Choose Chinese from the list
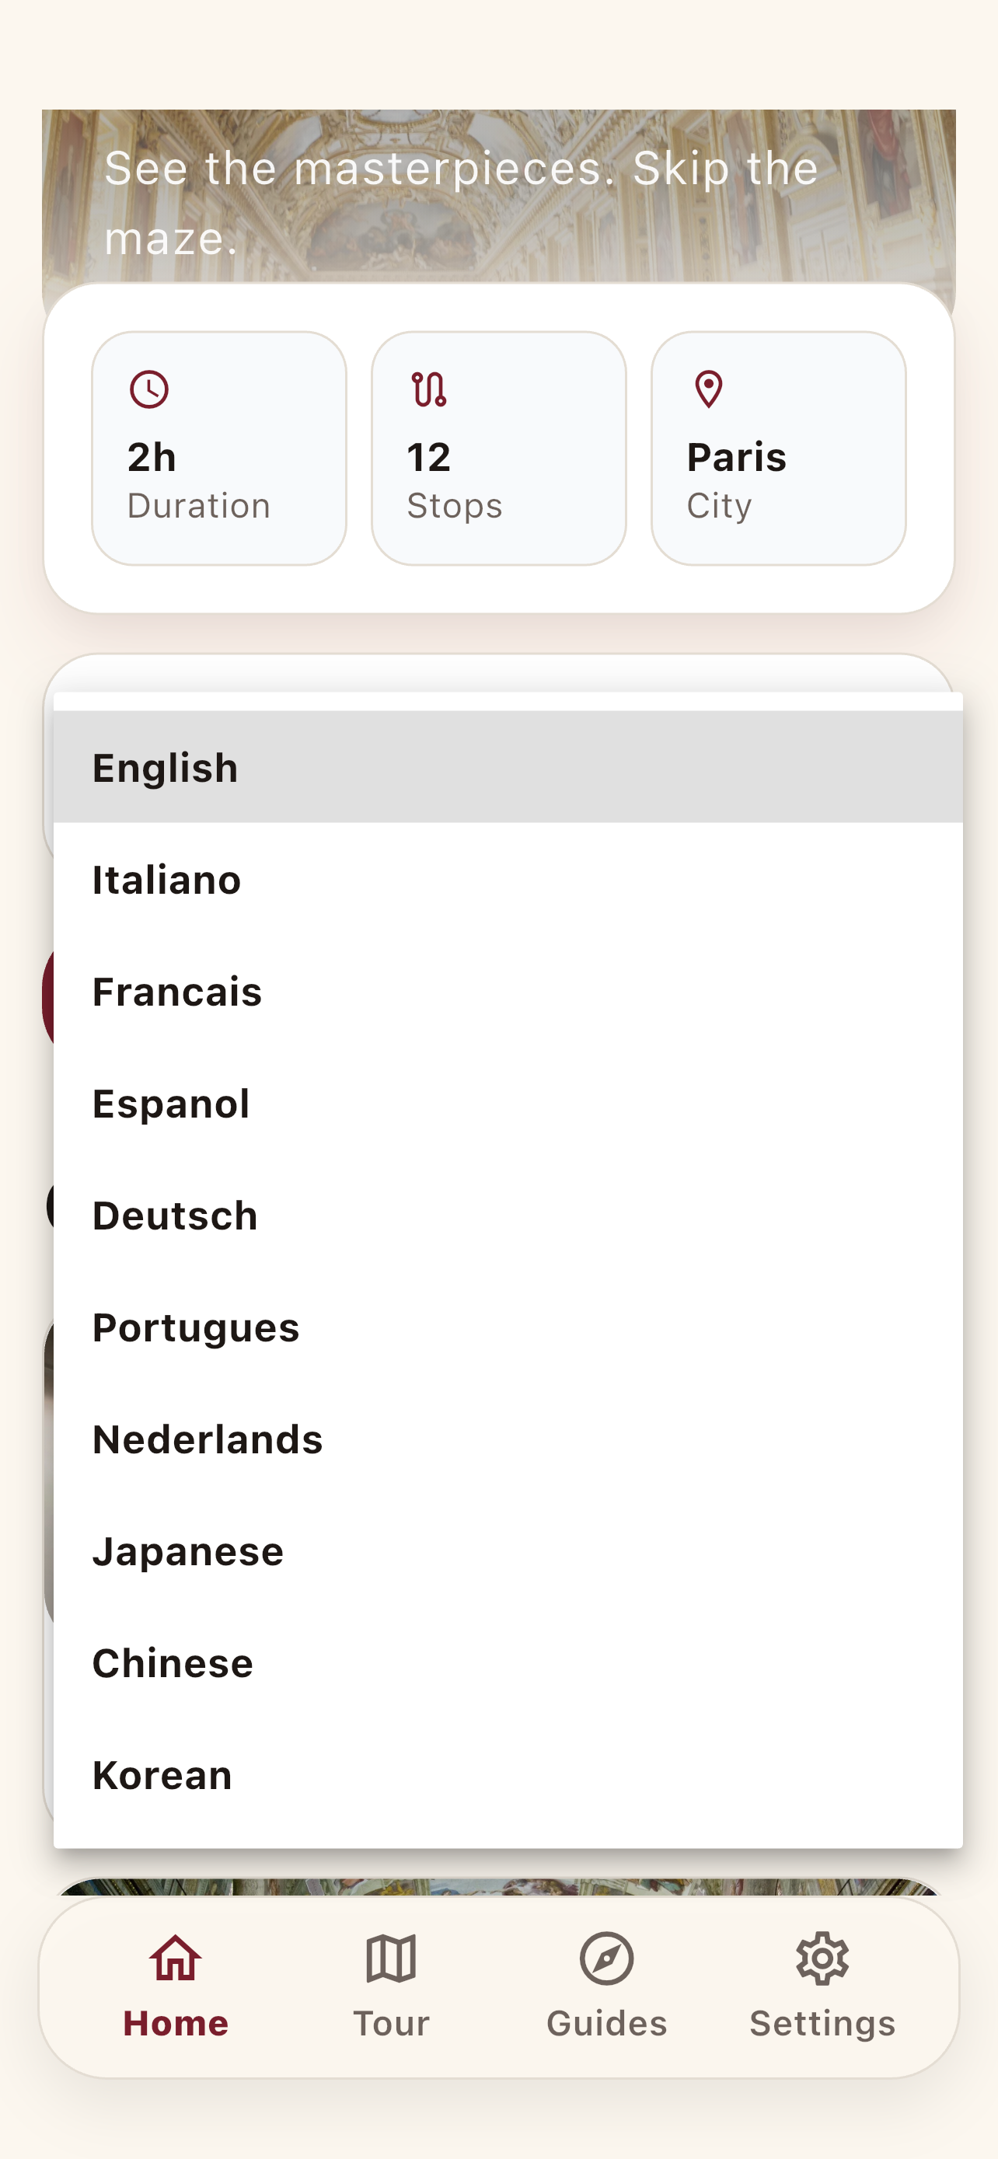This screenshot has height=2159, width=998. click(x=508, y=1663)
